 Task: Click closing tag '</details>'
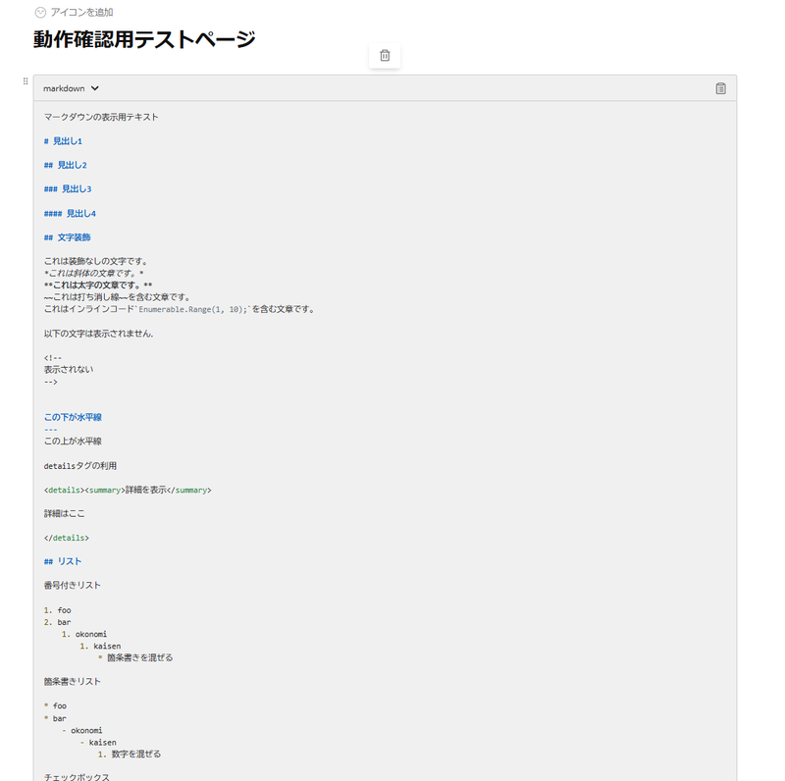[x=66, y=539]
